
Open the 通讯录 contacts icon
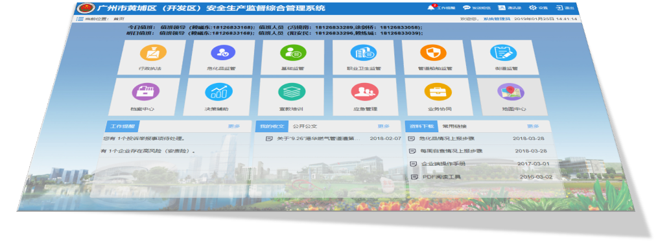pos(502,8)
